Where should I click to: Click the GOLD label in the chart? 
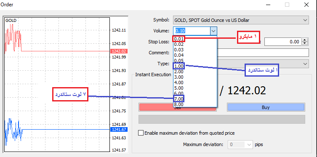(x=11, y=20)
